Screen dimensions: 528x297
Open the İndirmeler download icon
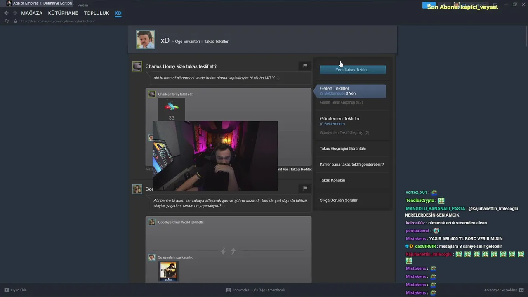click(x=229, y=290)
